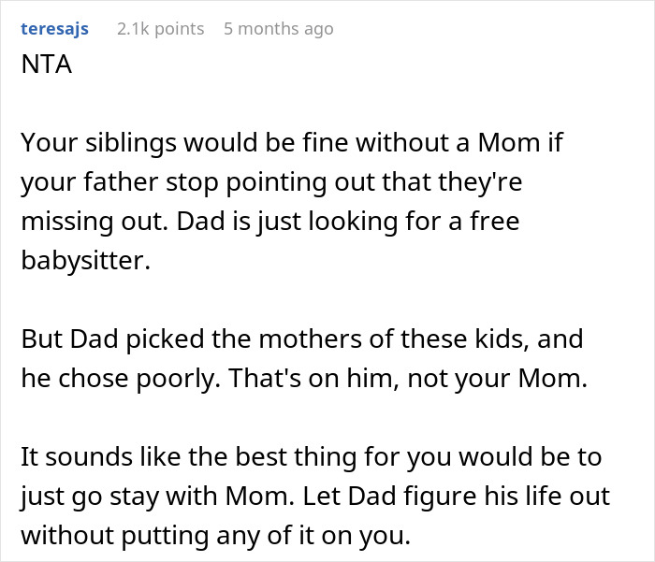Open the teresajs user profile link
Screen dimensions: 655x562
54,29
